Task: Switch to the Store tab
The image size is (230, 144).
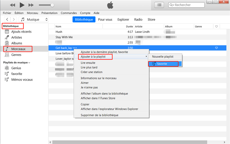Action: click(152, 19)
